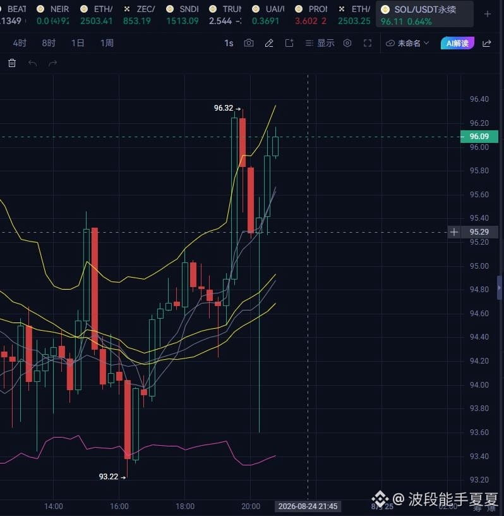This screenshot has height=516, width=504.
Task: Redo the drawing action
Action: tap(52, 63)
